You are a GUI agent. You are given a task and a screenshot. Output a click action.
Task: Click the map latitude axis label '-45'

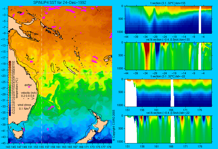coord(3,143)
